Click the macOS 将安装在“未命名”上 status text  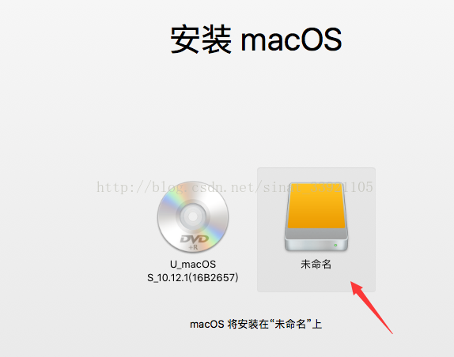(256, 324)
